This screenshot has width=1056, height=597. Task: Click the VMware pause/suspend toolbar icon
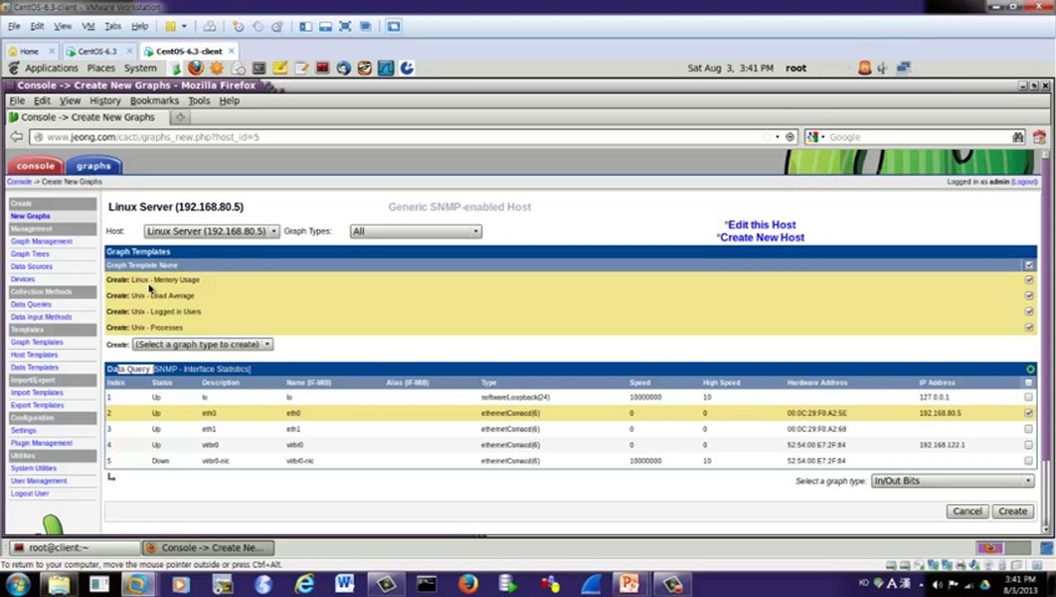[x=170, y=27]
